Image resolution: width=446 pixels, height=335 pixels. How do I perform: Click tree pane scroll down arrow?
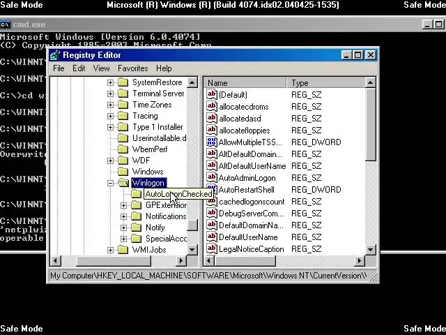tap(192, 250)
